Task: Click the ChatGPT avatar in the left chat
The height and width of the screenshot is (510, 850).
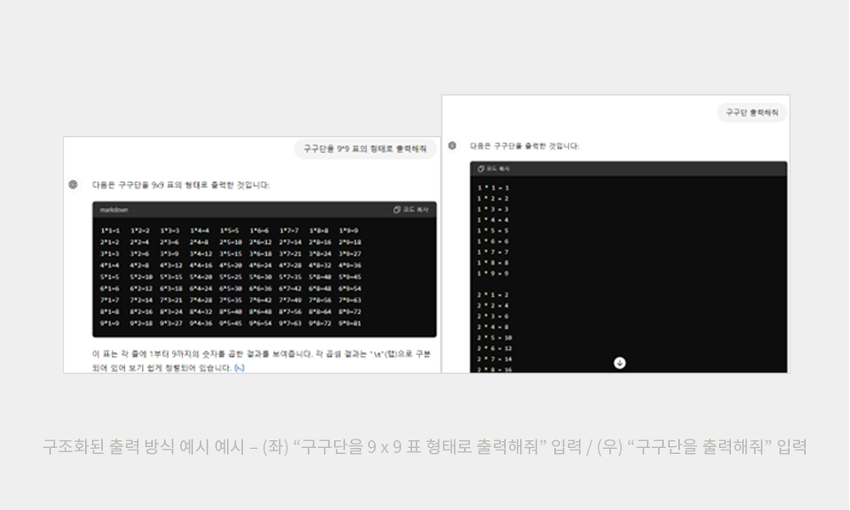Action: [73, 184]
